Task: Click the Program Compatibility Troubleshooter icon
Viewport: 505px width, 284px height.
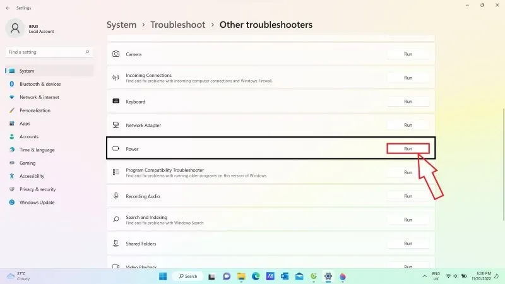Action: 116,172
